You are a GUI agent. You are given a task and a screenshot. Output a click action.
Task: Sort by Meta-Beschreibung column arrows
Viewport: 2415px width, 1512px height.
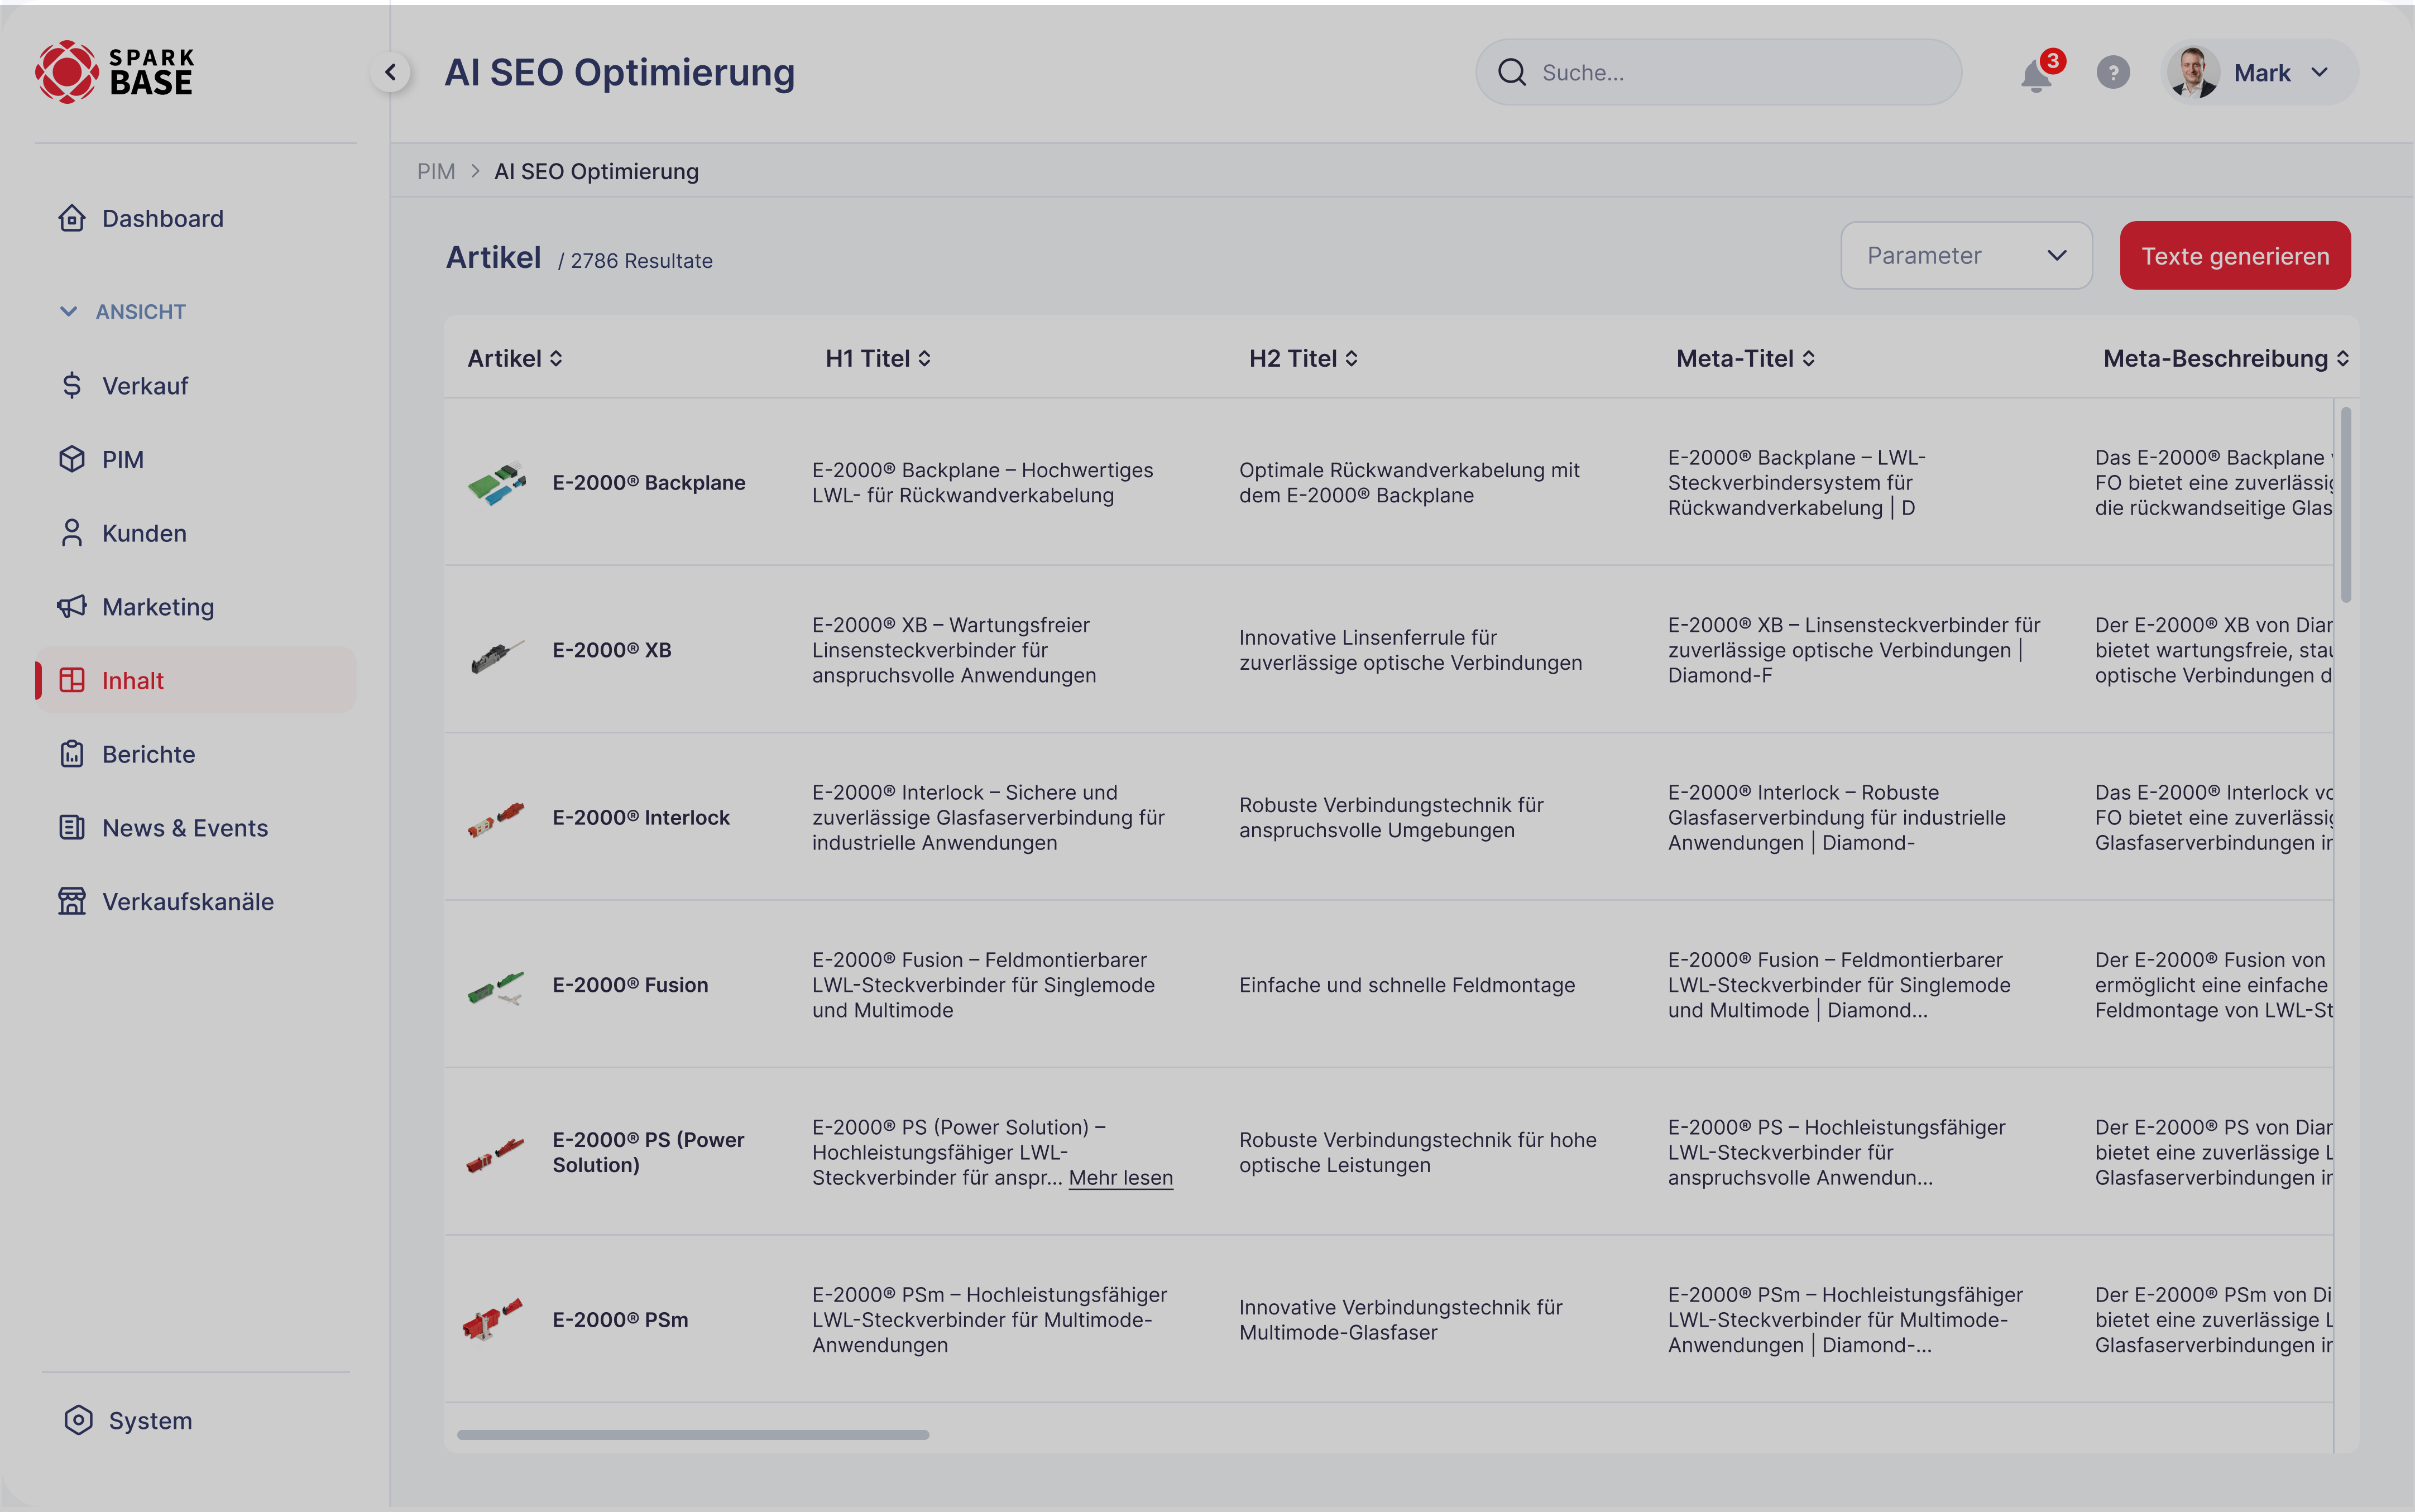tap(2342, 358)
